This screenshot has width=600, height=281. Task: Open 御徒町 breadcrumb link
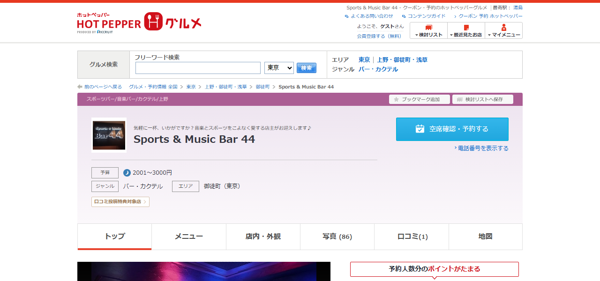tap(262, 87)
